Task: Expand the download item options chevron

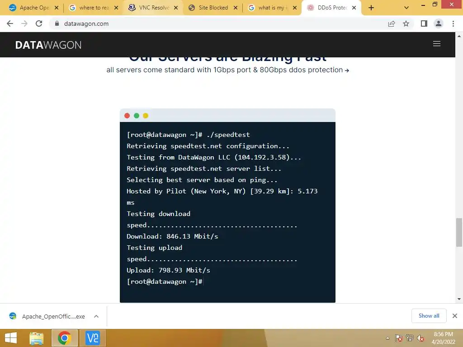Action: pyautogui.click(x=96, y=316)
